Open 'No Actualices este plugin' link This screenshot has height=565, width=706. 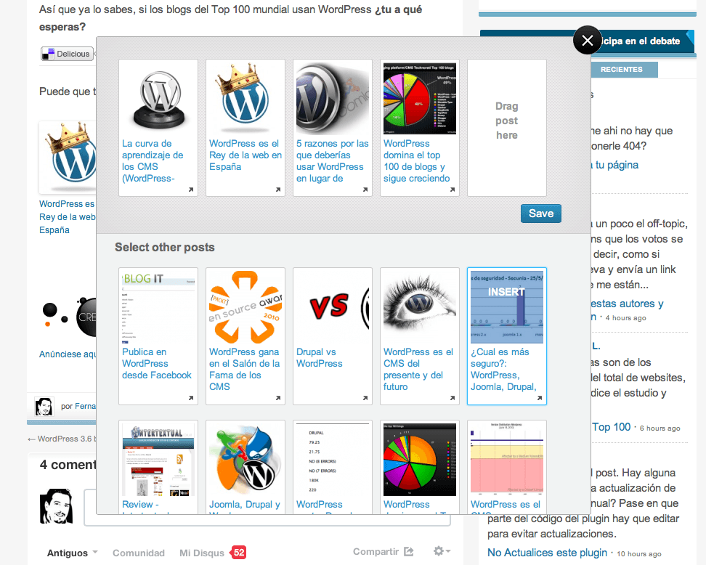[547, 553]
